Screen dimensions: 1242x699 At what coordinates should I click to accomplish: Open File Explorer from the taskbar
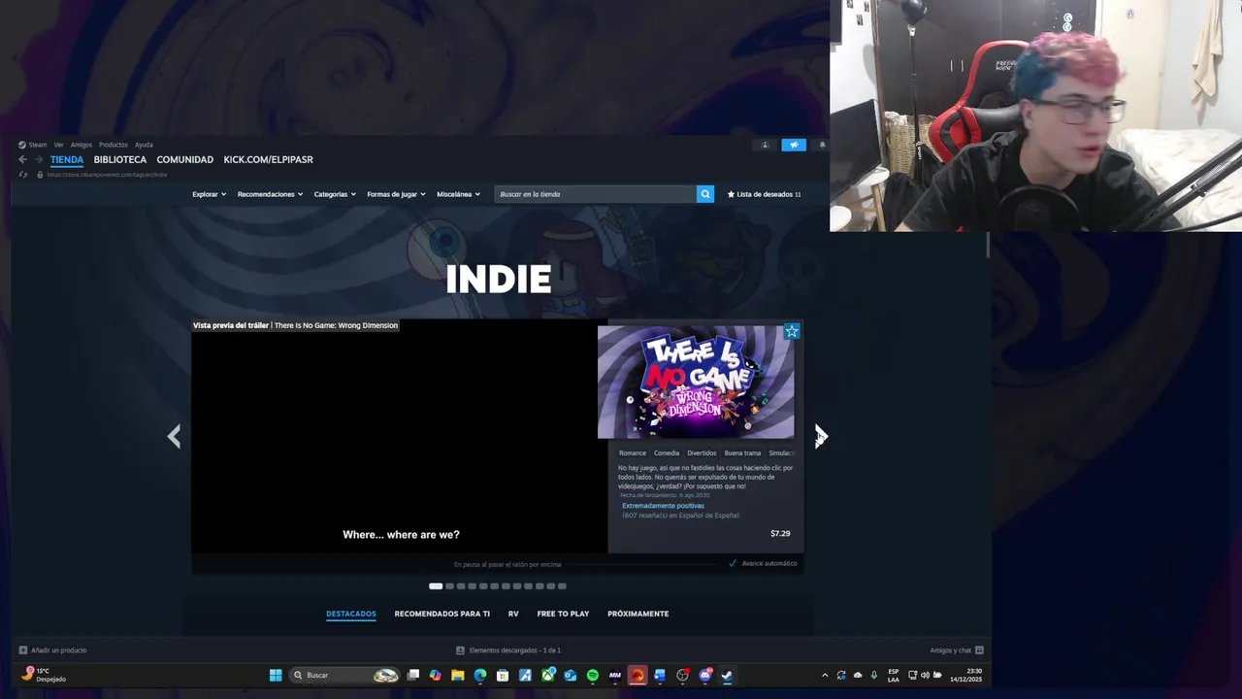tap(458, 675)
